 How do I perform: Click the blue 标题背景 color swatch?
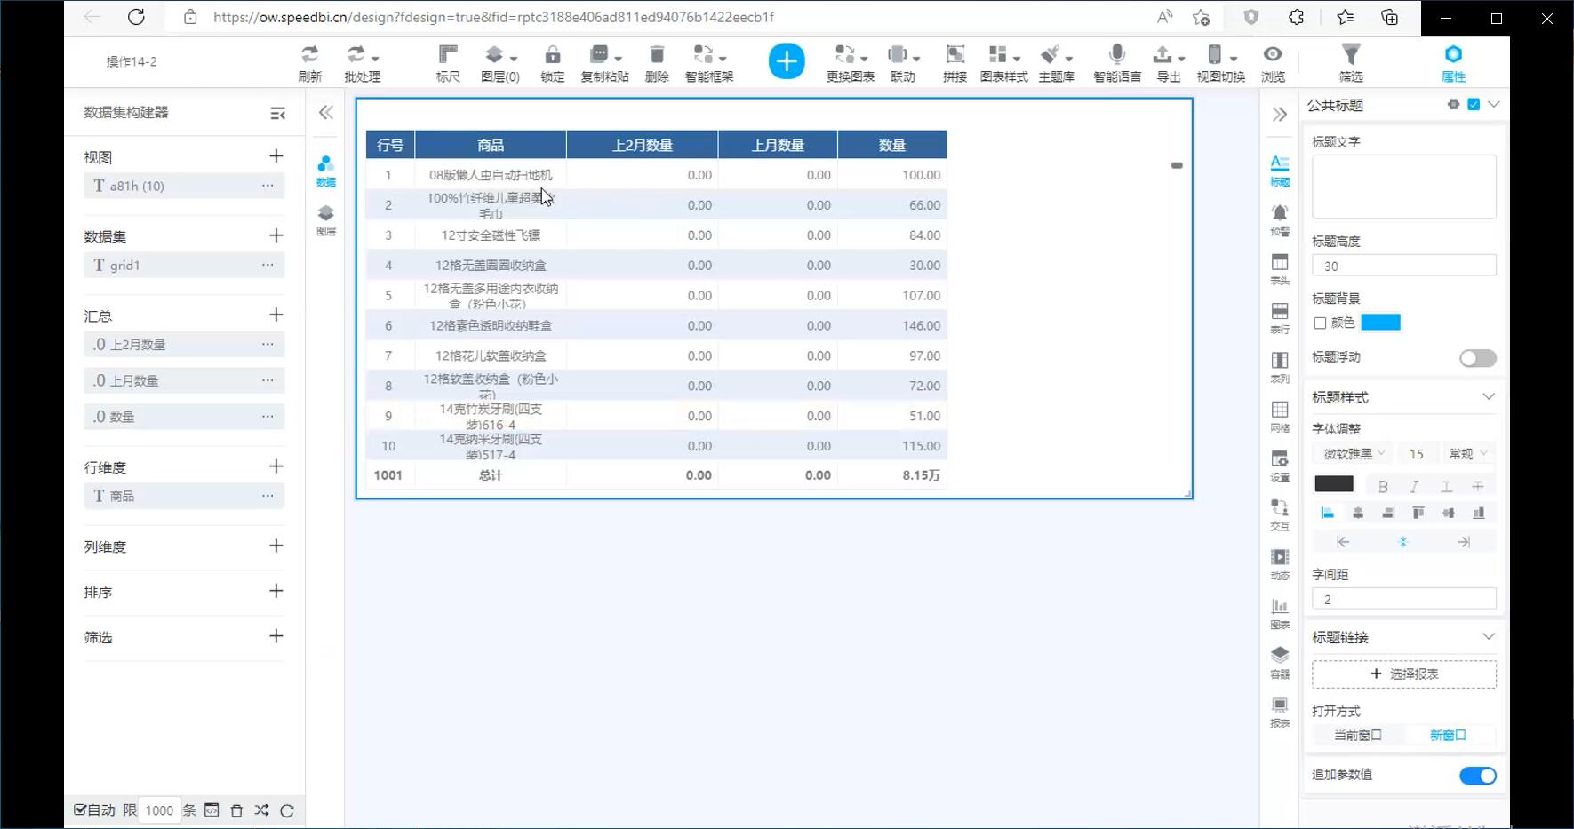click(x=1380, y=323)
